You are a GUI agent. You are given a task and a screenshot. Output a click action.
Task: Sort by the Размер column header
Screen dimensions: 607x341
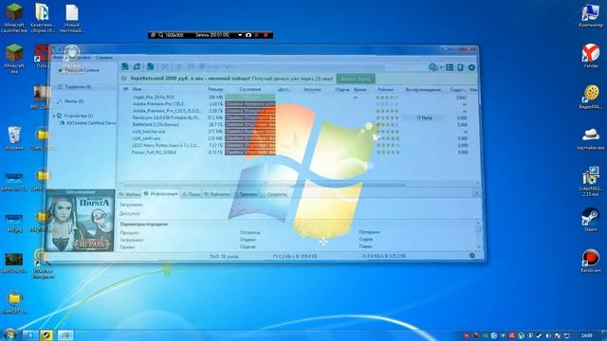[x=215, y=89]
